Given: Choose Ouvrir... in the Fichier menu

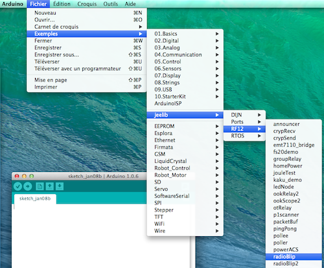Looking at the screenshot, I should [x=87, y=19].
